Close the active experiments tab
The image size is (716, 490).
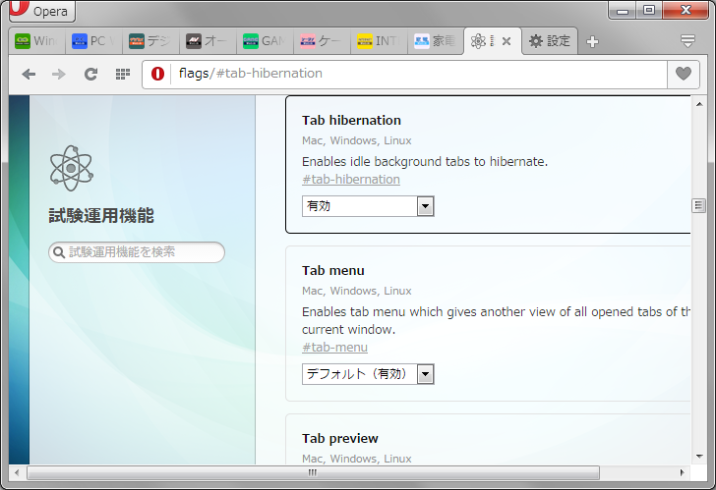pyautogui.click(x=507, y=41)
